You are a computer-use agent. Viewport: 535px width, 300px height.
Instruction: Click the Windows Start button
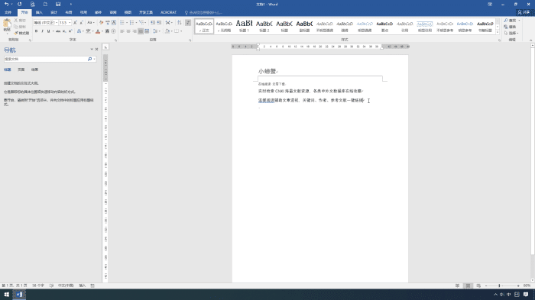point(6,295)
